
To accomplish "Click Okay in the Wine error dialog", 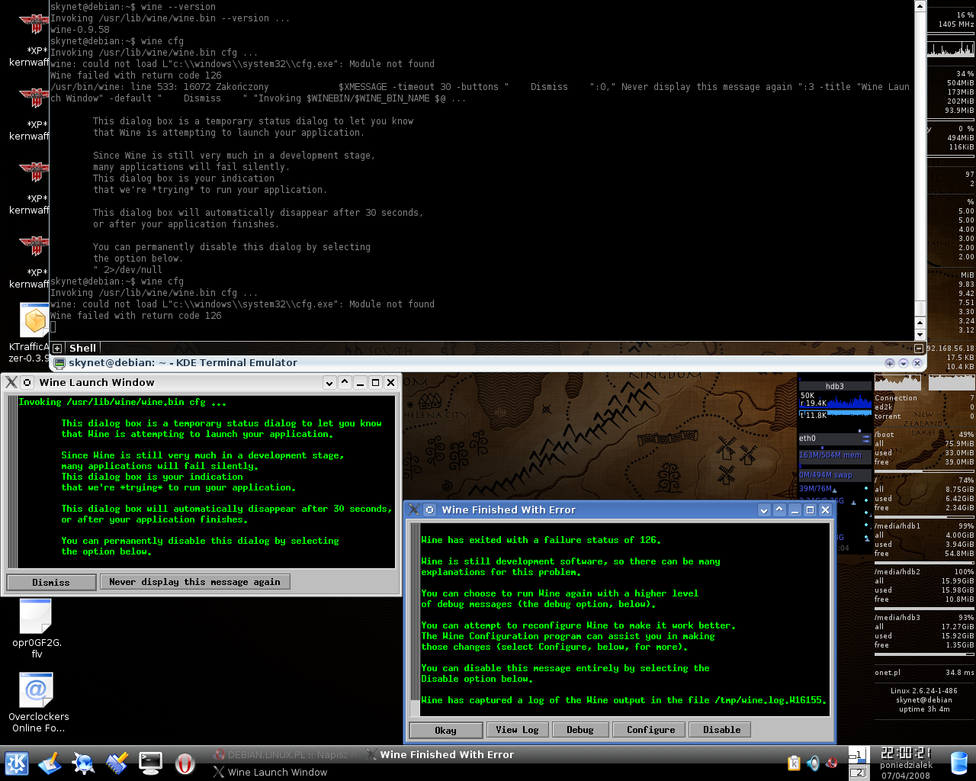I will [446, 730].
